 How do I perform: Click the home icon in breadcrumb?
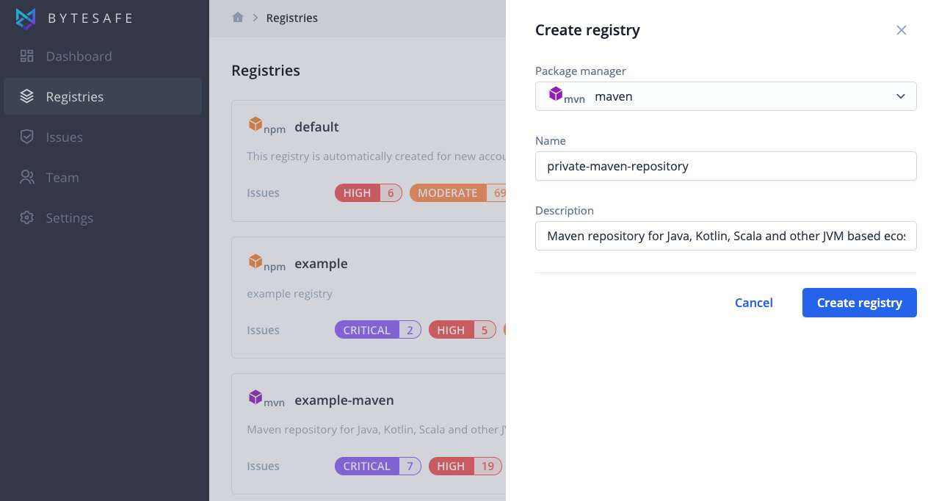tap(238, 17)
